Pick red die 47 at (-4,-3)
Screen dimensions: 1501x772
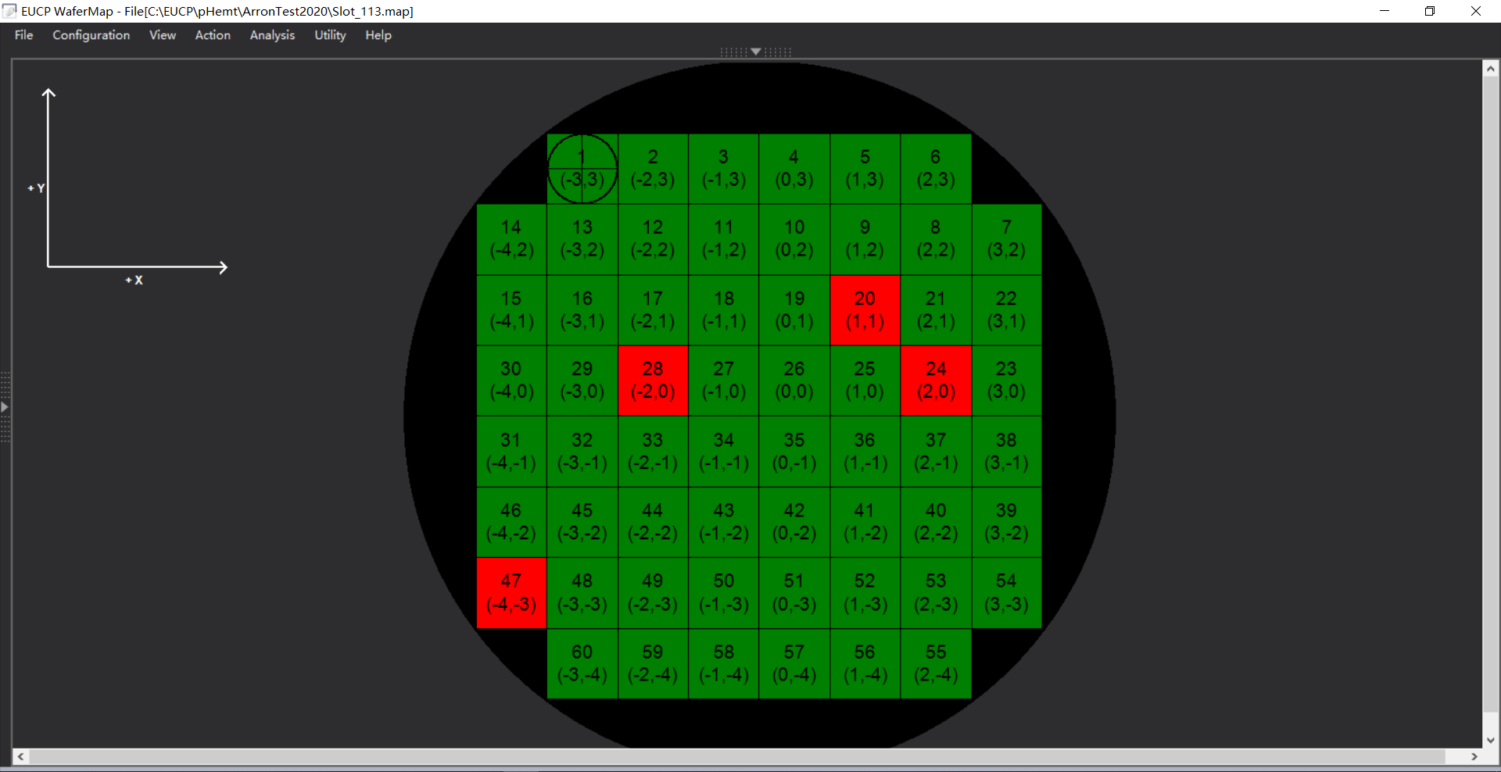(511, 592)
